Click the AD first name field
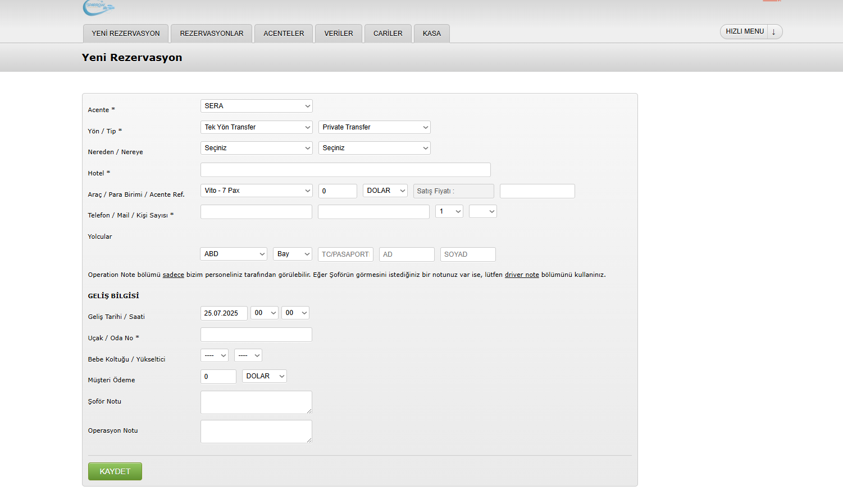This screenshot has height=500, width=843. click(407, 254)
